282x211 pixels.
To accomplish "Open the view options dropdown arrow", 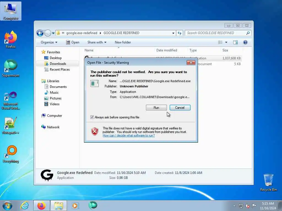I will (x=226, y=42).
